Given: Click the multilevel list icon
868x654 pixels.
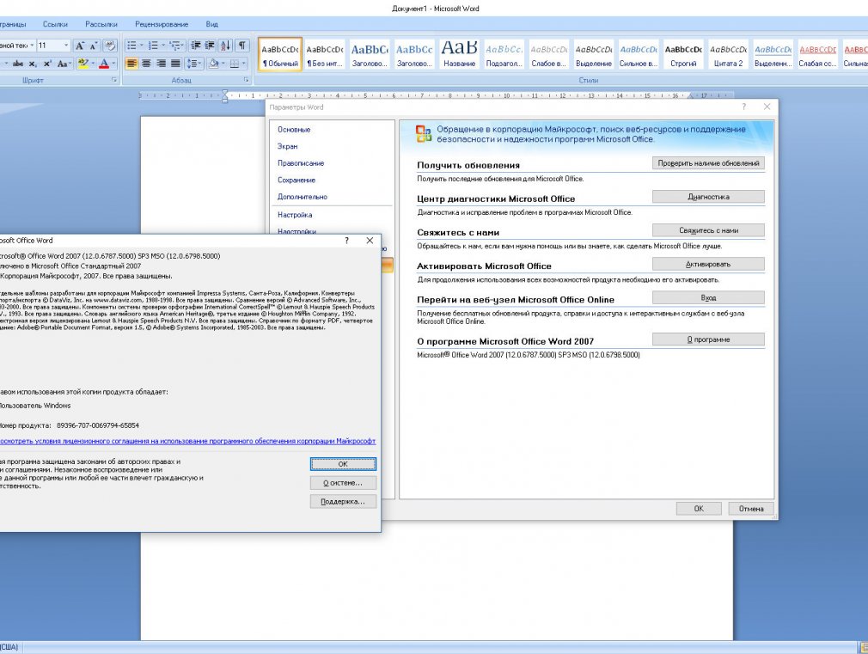Looking at the screenshot, I should [x=175, y=46].
